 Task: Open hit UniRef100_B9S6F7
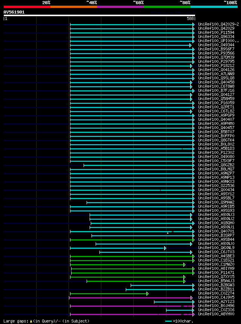tap(216, 49)
